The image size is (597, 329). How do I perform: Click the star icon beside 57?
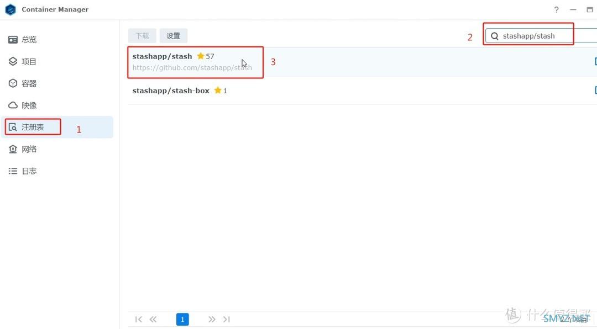[201, 56]
